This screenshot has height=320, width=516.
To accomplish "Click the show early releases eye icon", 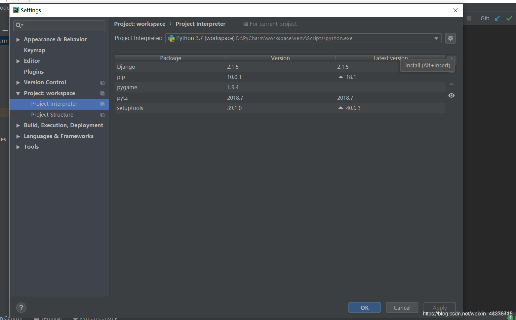I will pyautogui.click(x=452, y=95).
